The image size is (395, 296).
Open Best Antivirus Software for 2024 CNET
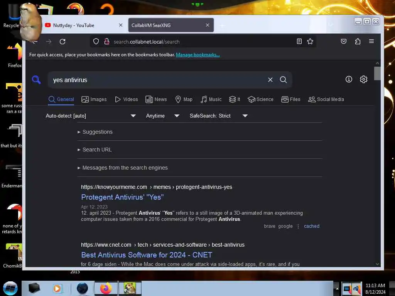(147, 255)
